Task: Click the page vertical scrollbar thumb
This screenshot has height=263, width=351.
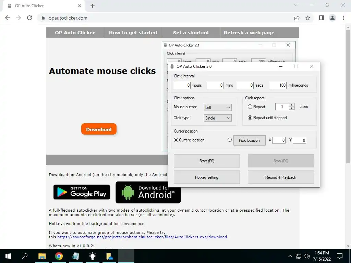Action: pos(348,96)
